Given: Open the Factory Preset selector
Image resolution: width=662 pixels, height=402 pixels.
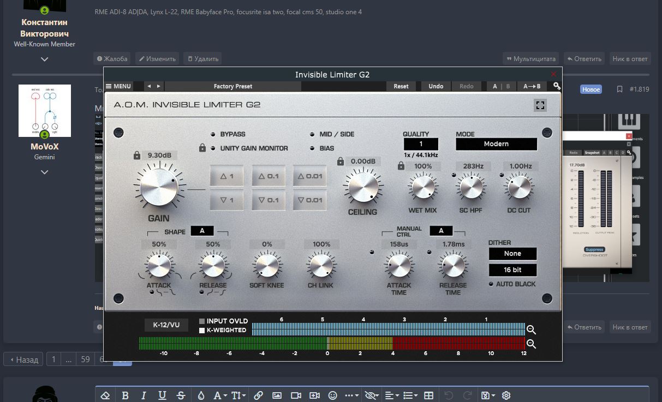Looking at the screenshot, I should (233, 86).
